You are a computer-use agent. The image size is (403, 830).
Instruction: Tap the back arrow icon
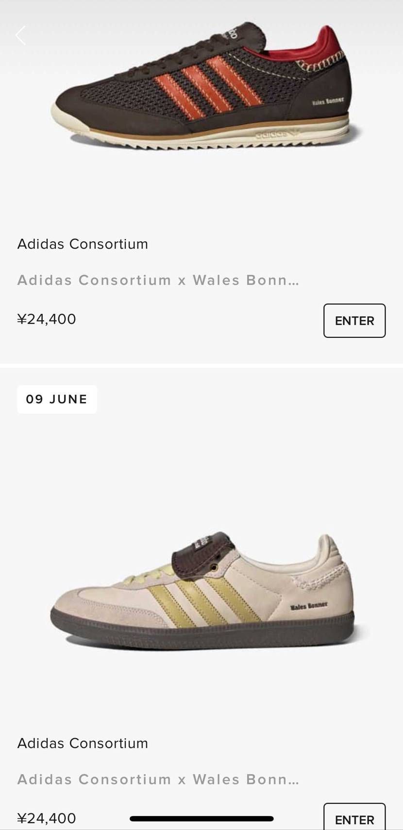20,35
